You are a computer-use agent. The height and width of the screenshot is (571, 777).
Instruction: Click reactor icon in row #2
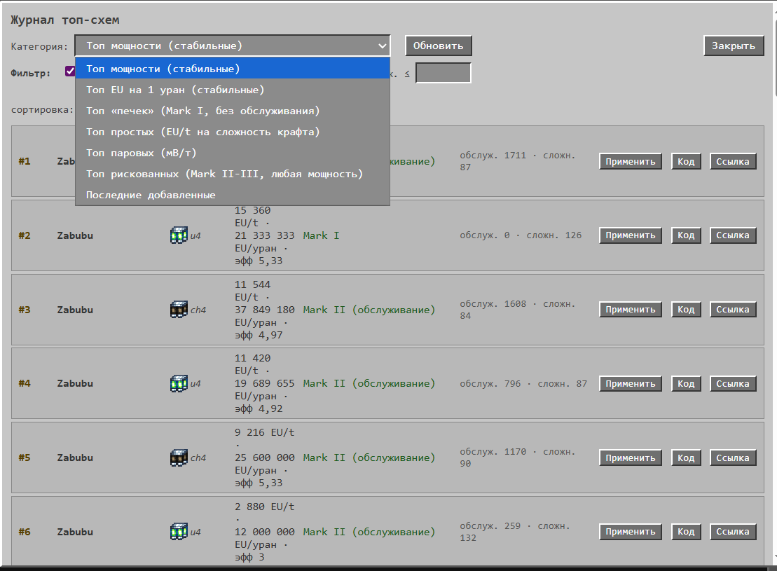(179, 235)
